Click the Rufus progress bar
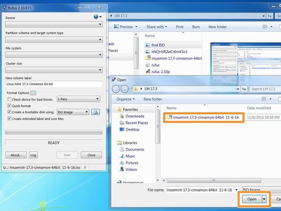The height and width of the screenshot is (211, 281). [54, 133]
